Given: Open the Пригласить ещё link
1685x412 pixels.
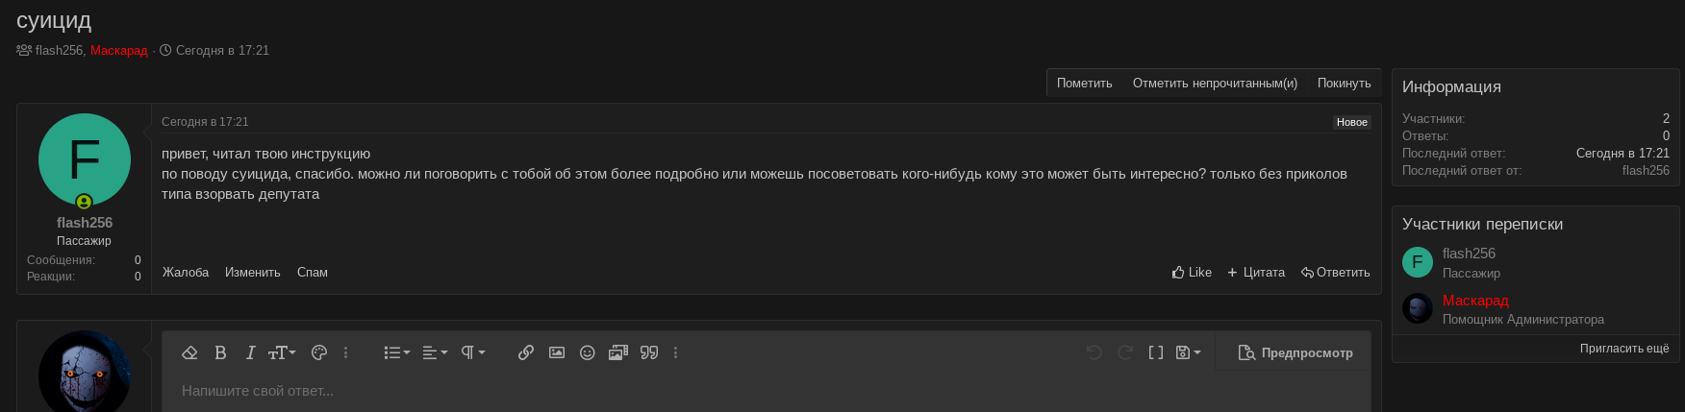Looking at the screenshot, I should (x=1624, y=349).
